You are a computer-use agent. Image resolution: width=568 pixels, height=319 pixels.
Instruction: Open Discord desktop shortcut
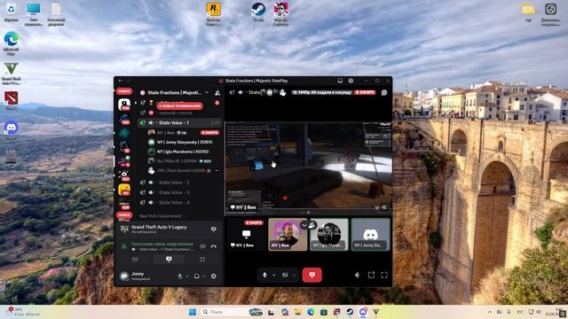[12, 130]
